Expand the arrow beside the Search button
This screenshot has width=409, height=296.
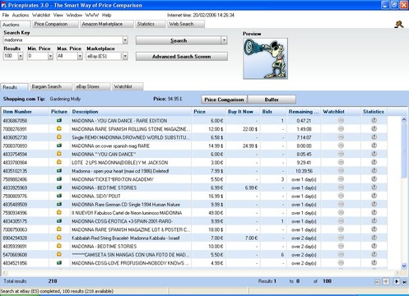coord(224,40)
